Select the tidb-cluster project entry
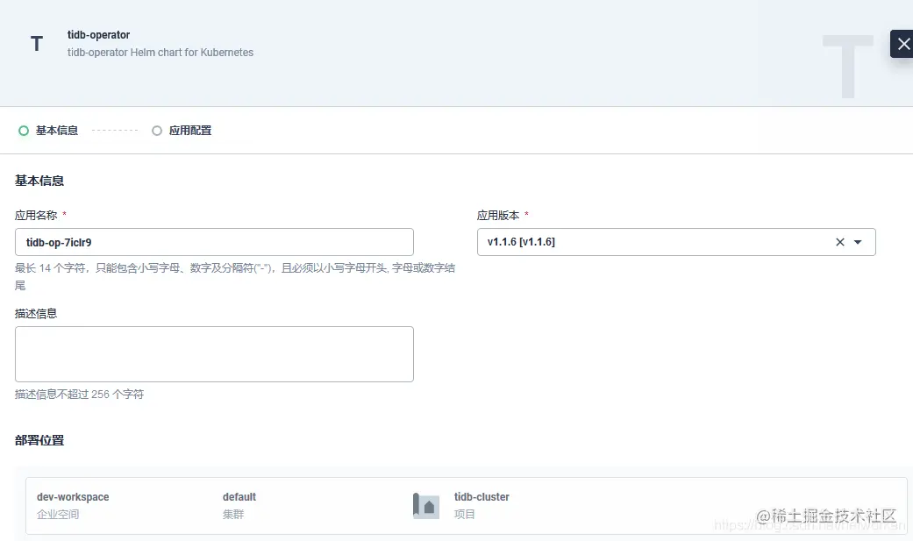 click(x=481, y=505)
